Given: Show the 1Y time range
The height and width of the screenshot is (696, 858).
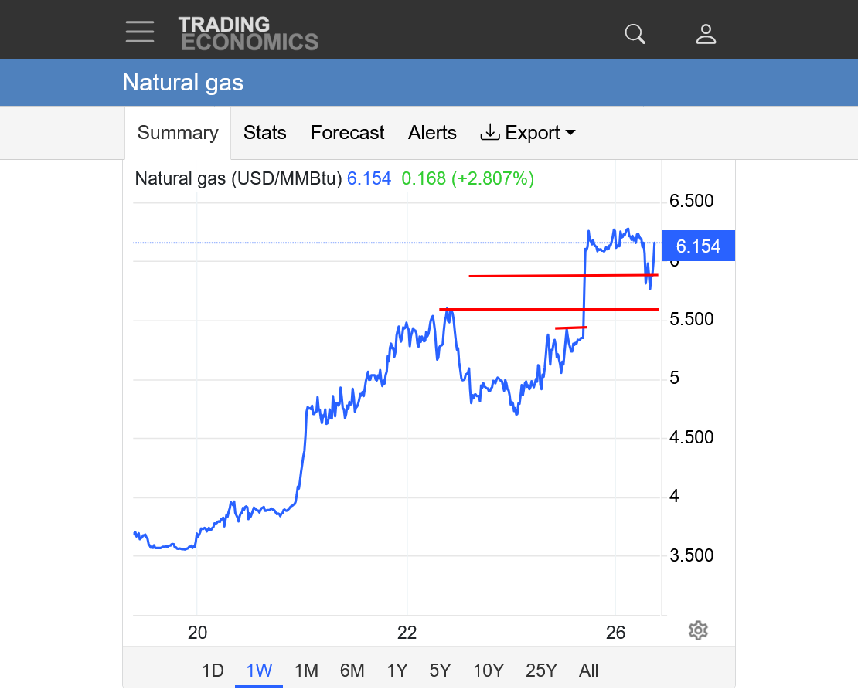Looking at the screenshot, I should click(x=397, y=671).
